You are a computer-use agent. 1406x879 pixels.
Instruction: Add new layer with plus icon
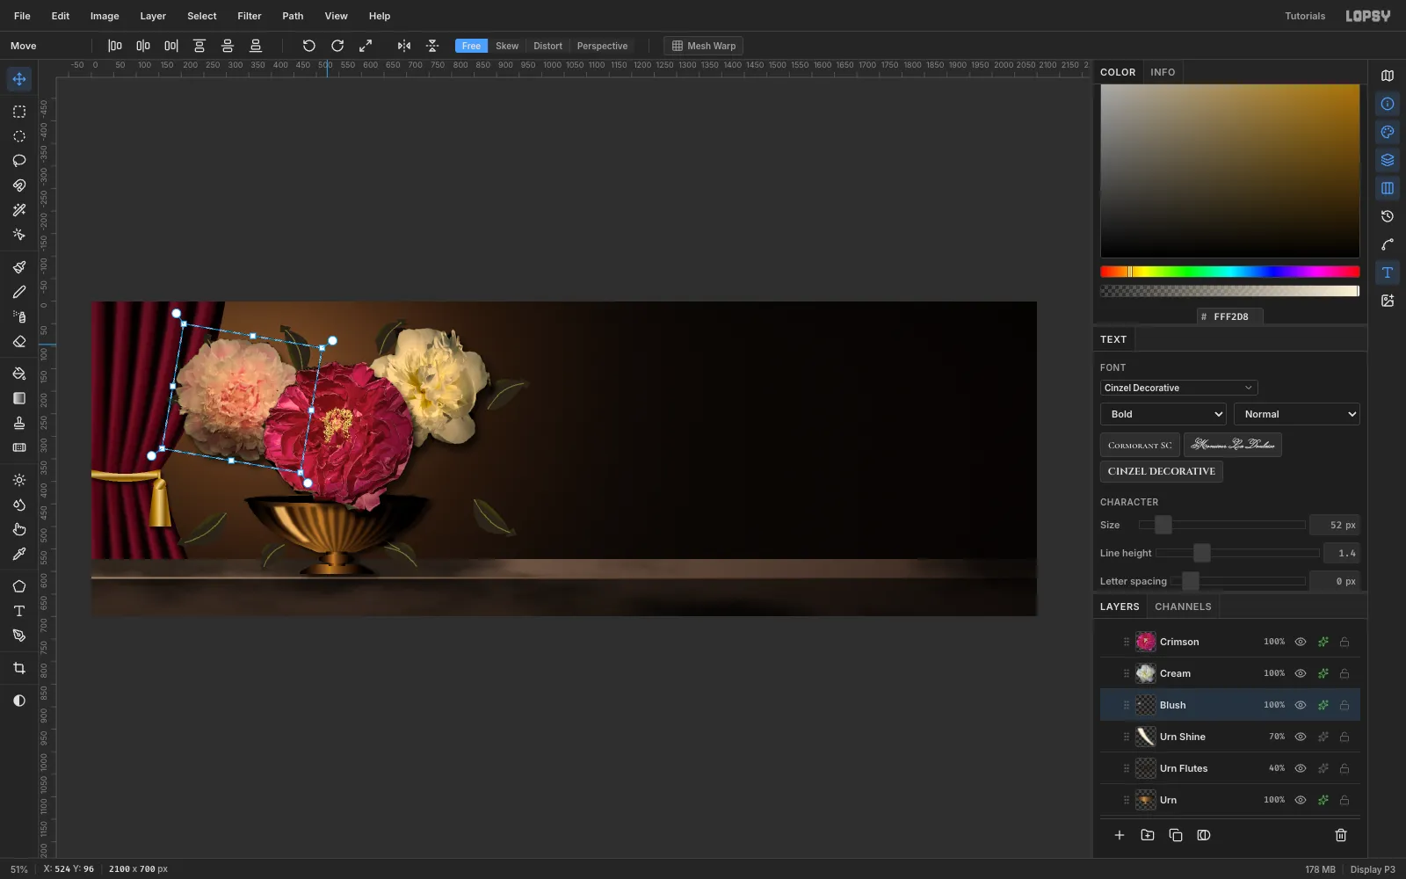point(1119,835)
